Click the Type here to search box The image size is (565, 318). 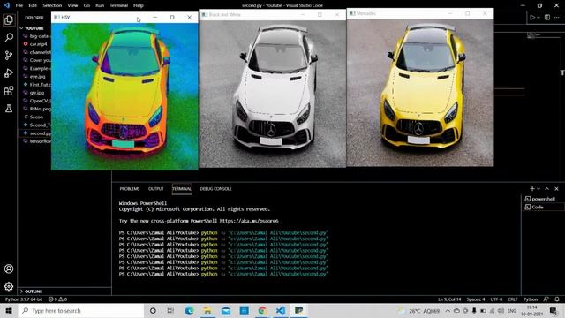point(81,310)
